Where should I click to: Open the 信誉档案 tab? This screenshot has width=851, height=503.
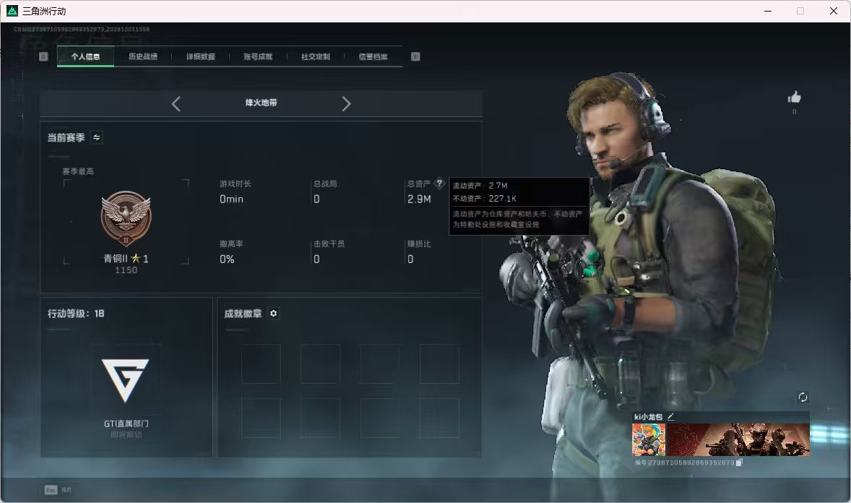373,56
